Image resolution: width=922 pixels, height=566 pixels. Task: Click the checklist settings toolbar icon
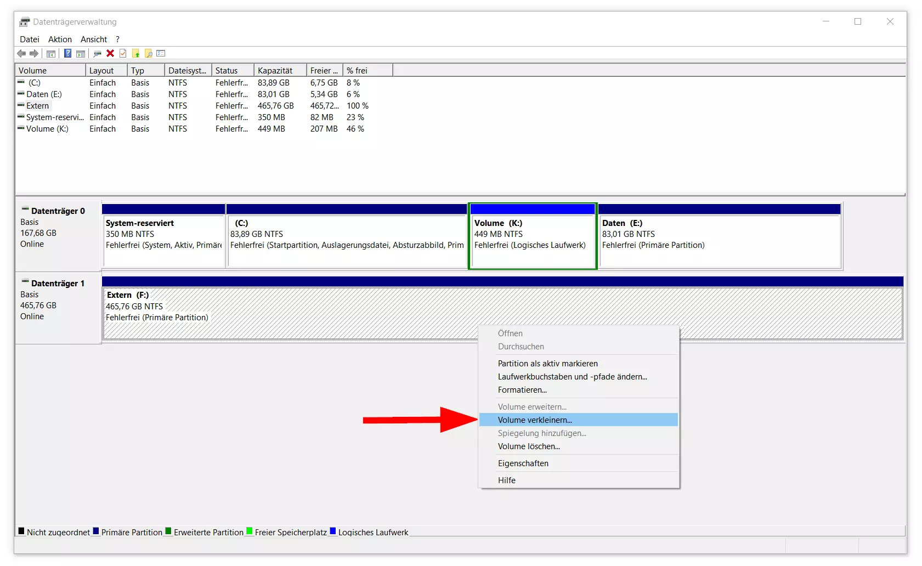tap(161, 53)
